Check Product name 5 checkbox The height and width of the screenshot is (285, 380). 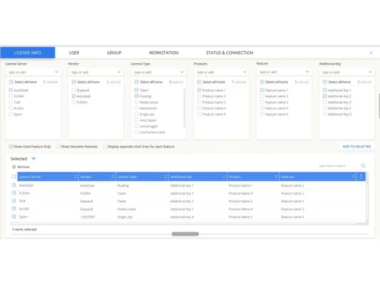199,114
